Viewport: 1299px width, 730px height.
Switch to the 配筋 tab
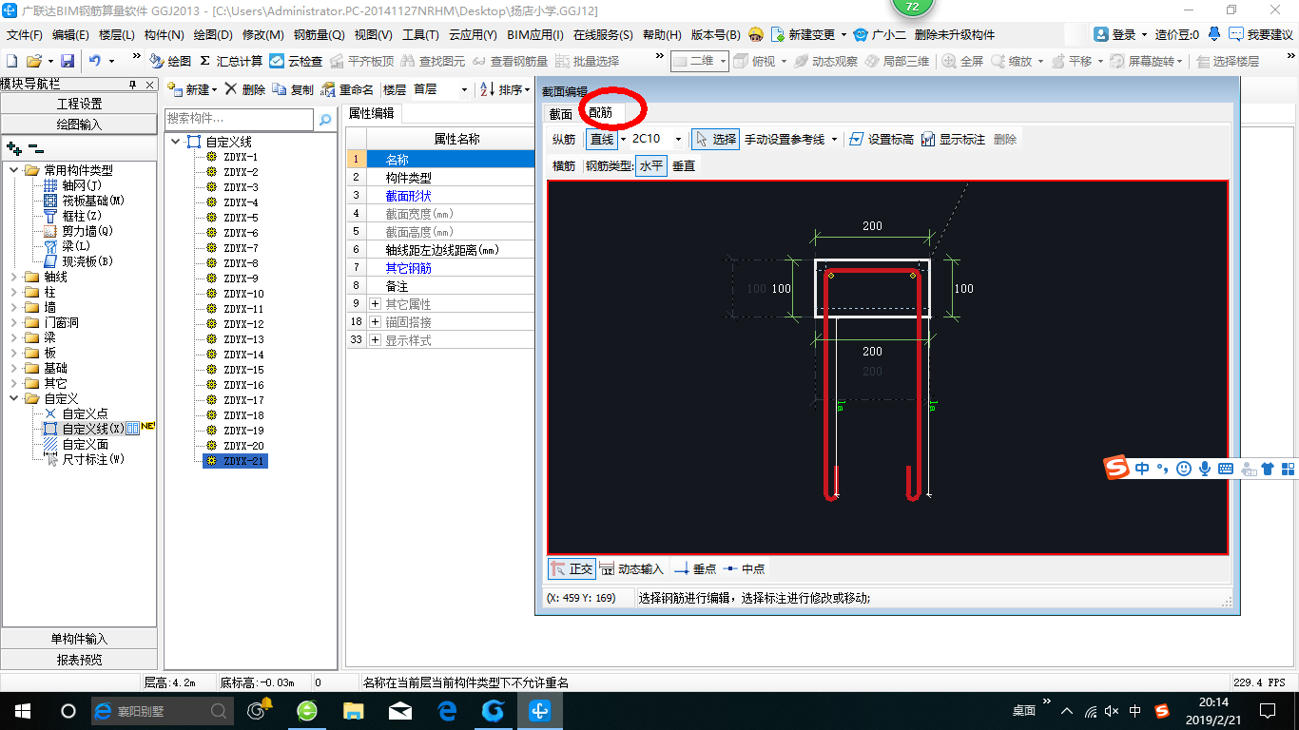pos(601,113)
